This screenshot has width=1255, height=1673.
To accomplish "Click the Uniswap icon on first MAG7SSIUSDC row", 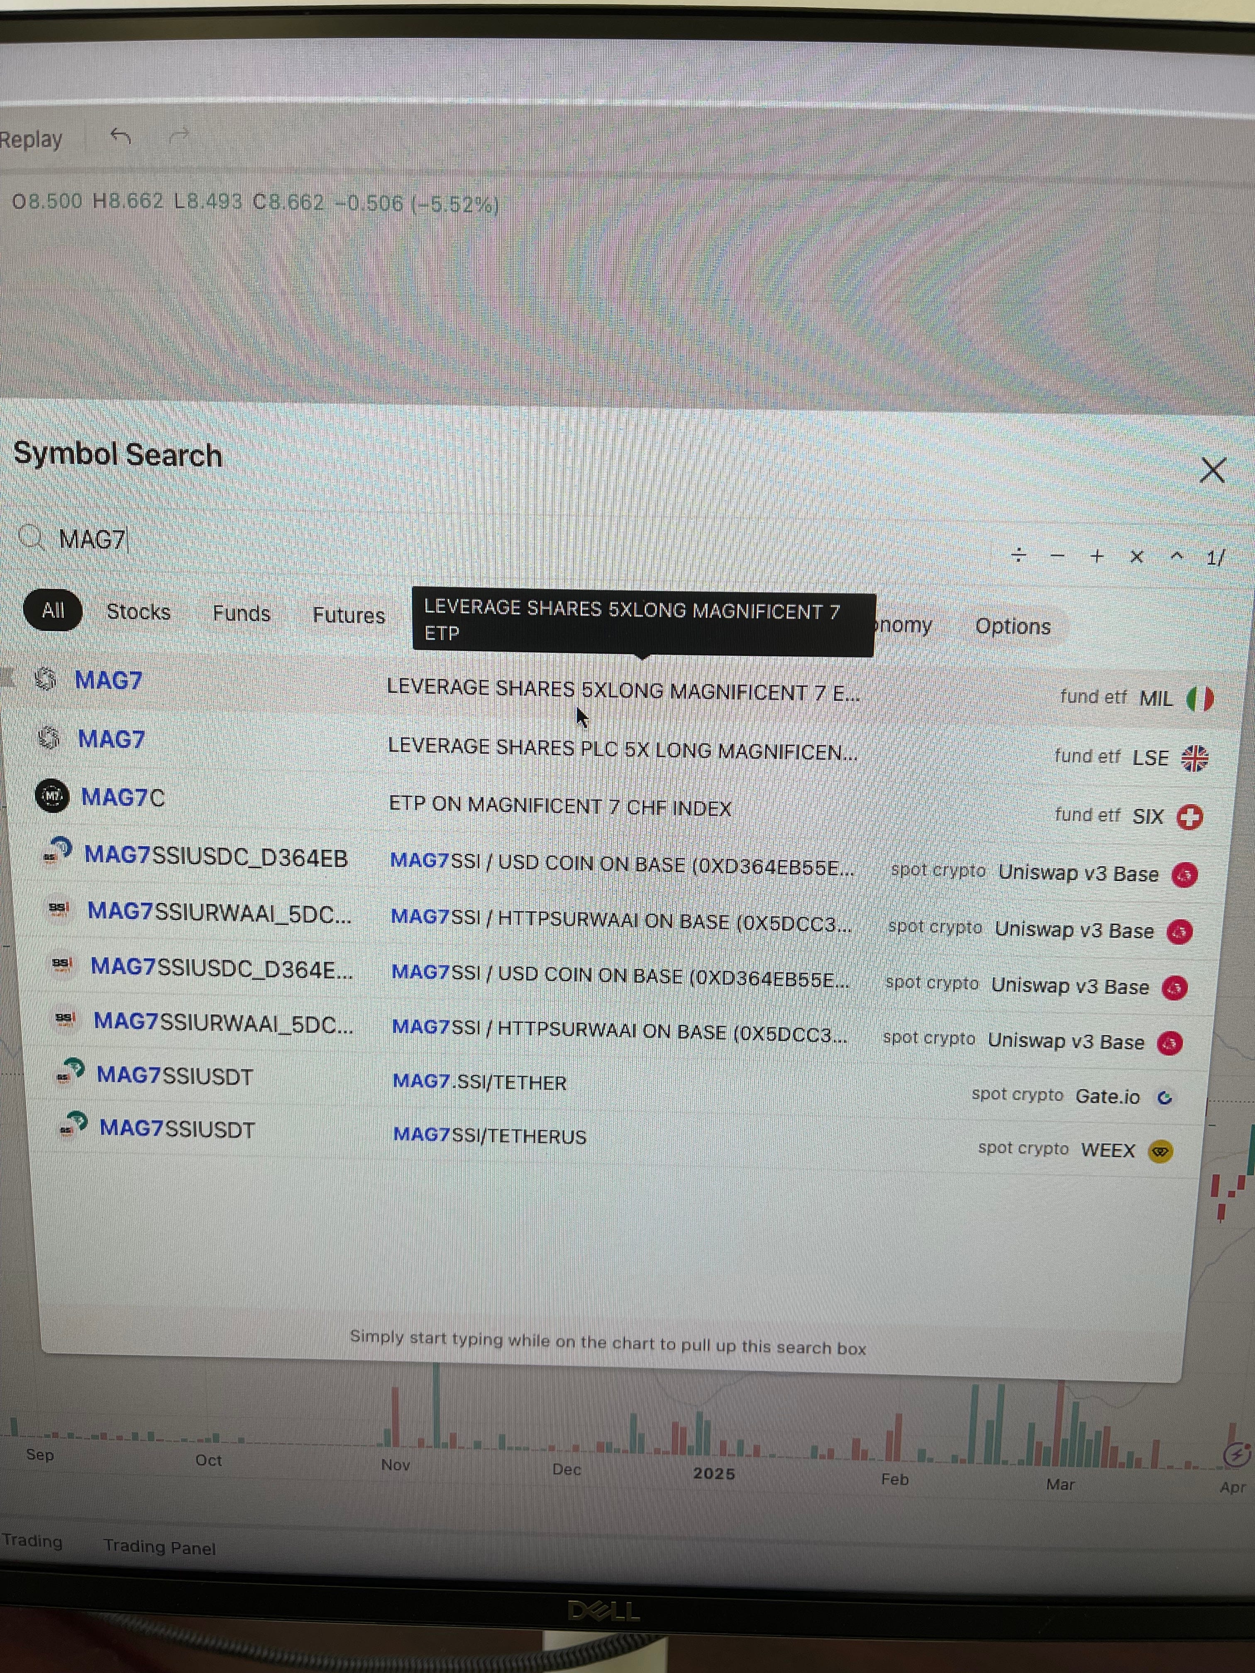I will point(1184,875).
